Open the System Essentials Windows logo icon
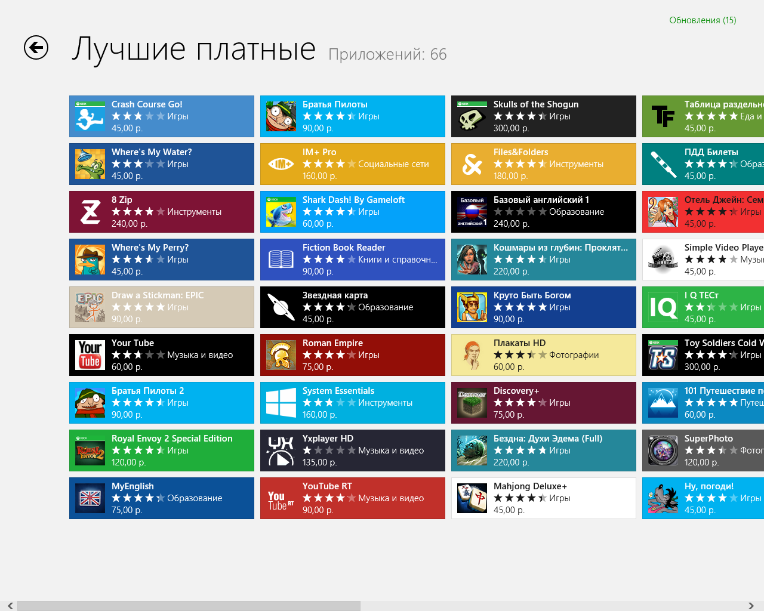 281,403
